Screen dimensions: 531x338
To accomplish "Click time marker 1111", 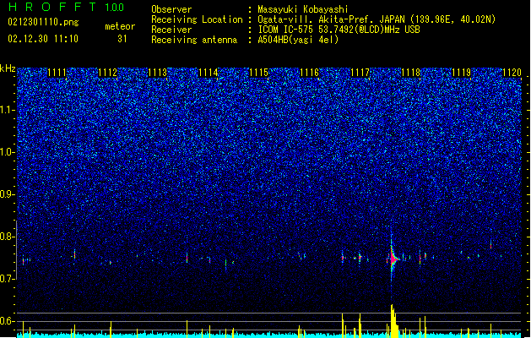I will click(57, 73).
